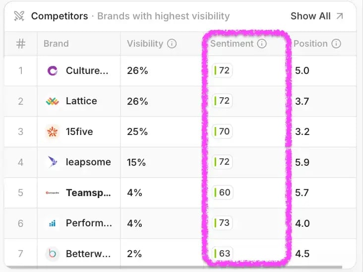363x272 pixels.
Task: Click the 15five brand logo
Action: click(52, 132)
